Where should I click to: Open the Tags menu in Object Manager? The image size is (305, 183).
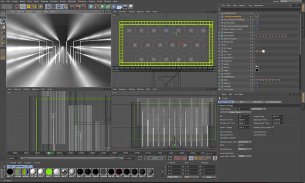tap(250, 6)
